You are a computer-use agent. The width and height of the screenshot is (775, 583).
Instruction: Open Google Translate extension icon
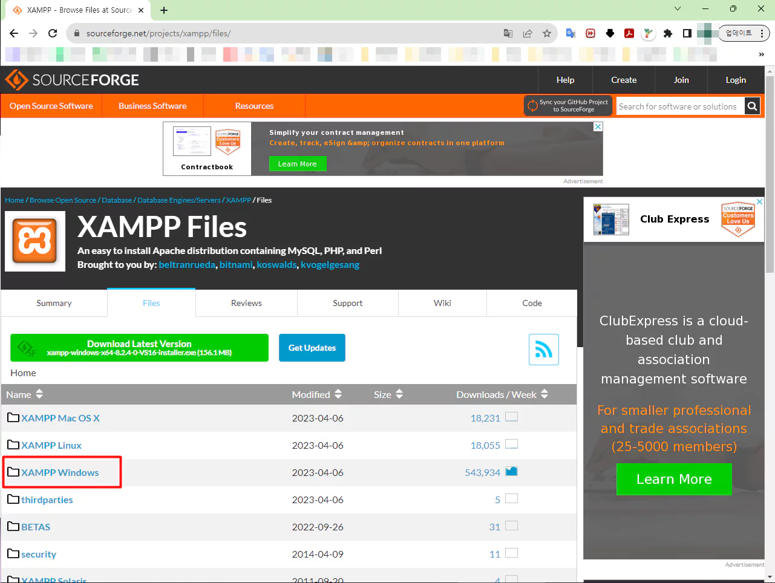pos(571,33)
